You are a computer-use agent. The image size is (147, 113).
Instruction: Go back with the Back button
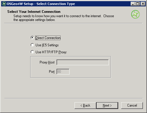(85, 105)
